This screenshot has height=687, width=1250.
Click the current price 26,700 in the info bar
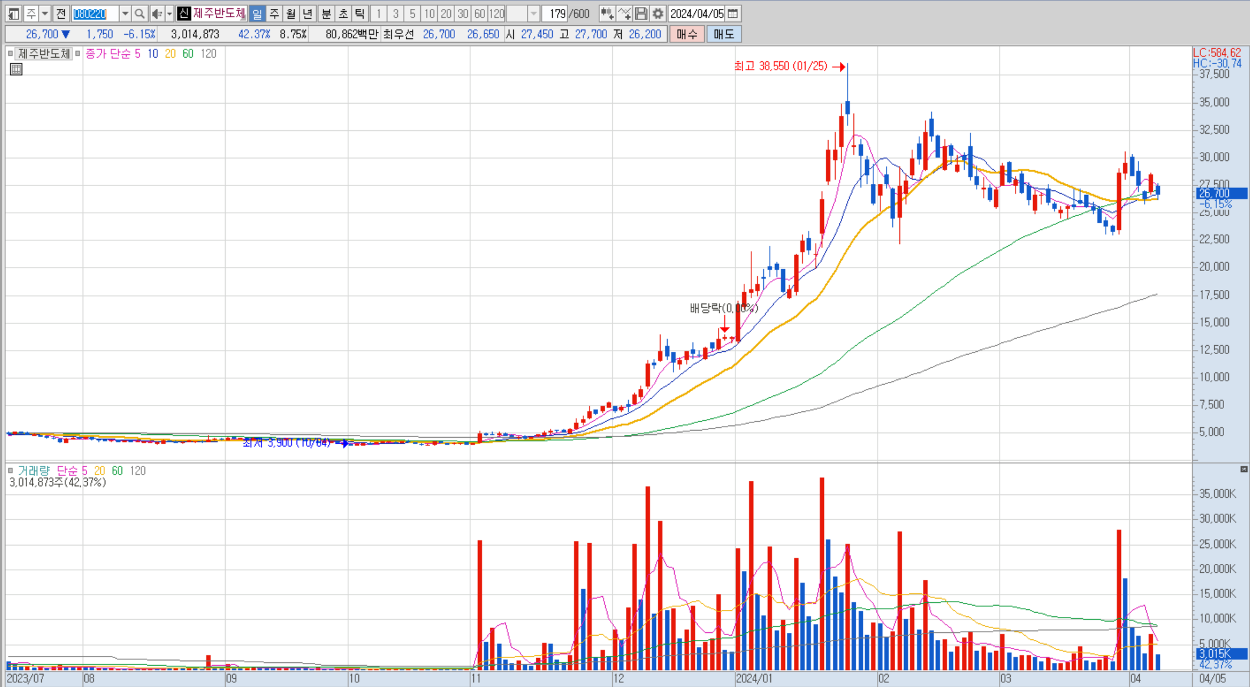point(42,34)
